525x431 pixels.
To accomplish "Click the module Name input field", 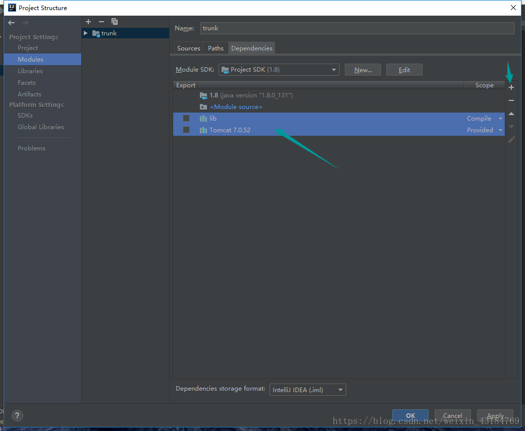I will (357, 28).
